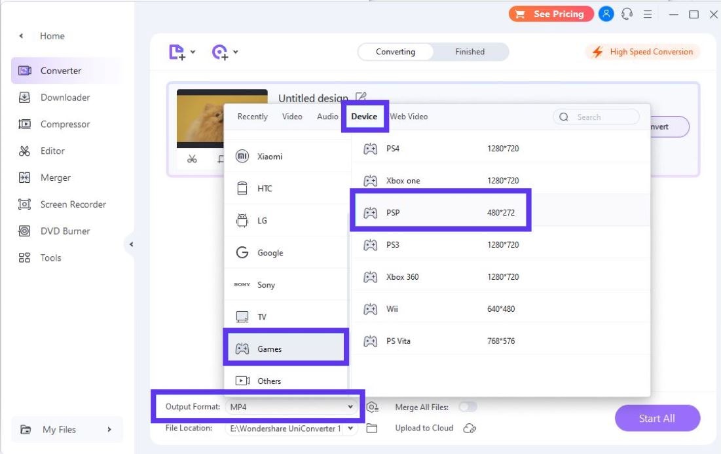Rename Untitled design with edit icon
Image resolution: width=721 pixels, height=454 pixels.
click(361, 97)
